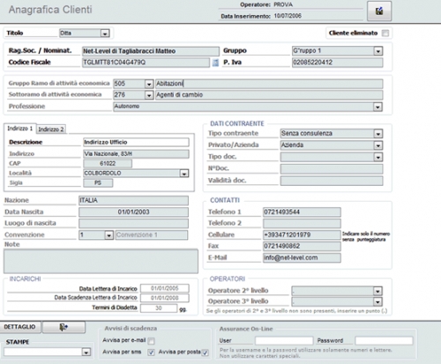Switch to the Indirizzo 1 tab
Image resolution: width=441 pixels, height=364 pixels.
point(20,129)
